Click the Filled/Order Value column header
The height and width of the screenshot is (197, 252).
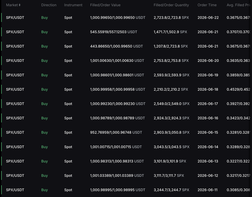tap(105, 5)
